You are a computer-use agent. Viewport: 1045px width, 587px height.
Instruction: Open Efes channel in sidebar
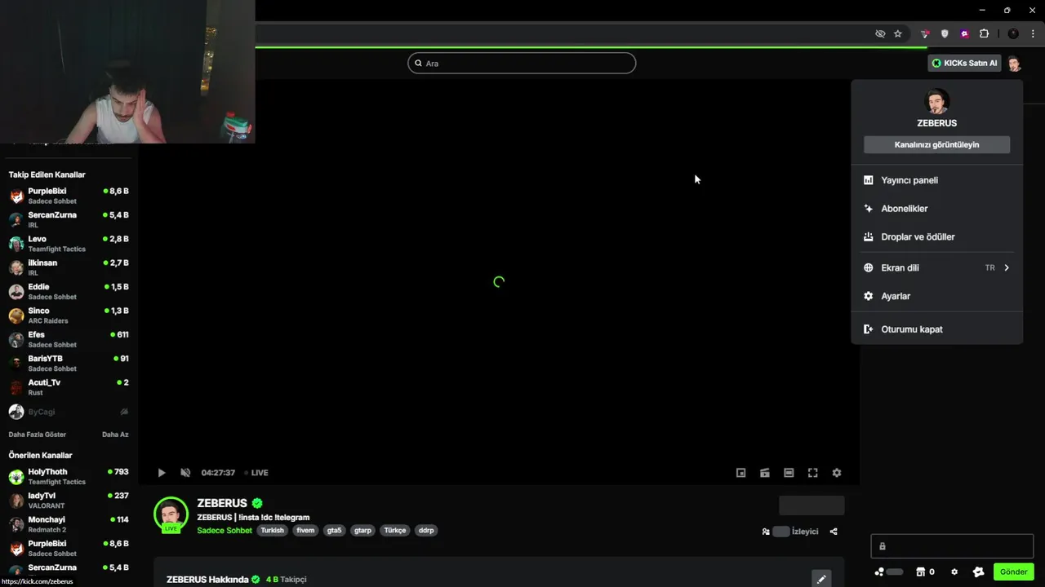tap(69, 339)
